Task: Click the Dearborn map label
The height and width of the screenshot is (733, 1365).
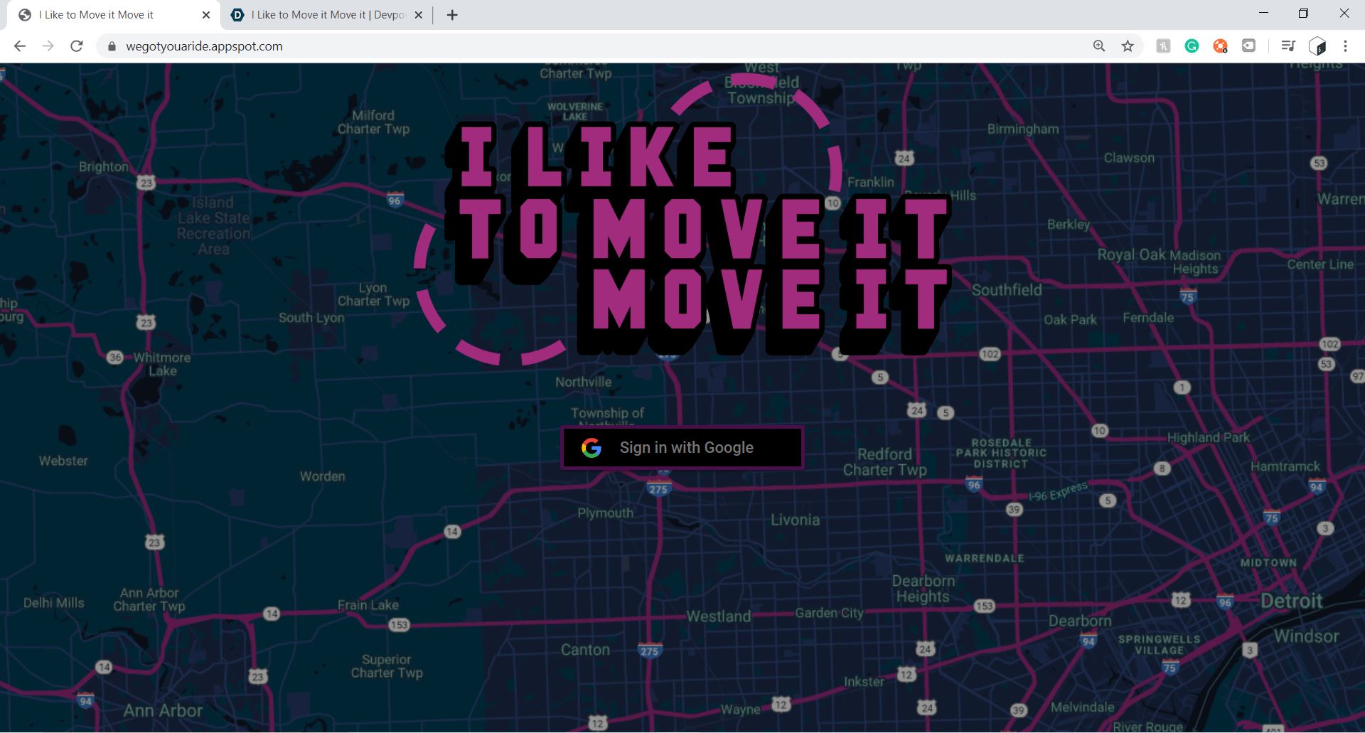Action: 1080,621
